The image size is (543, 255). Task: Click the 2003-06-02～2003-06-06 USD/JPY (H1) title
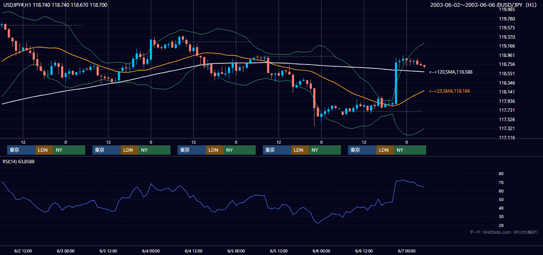484,5
